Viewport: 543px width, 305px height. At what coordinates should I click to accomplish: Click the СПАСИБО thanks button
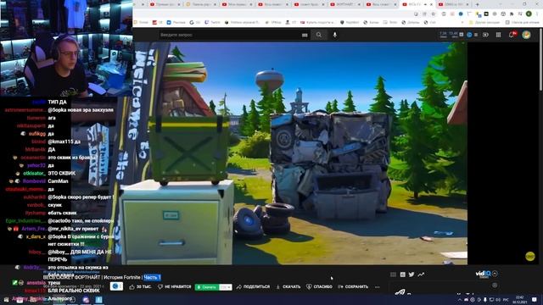click(x=319, y=286)
